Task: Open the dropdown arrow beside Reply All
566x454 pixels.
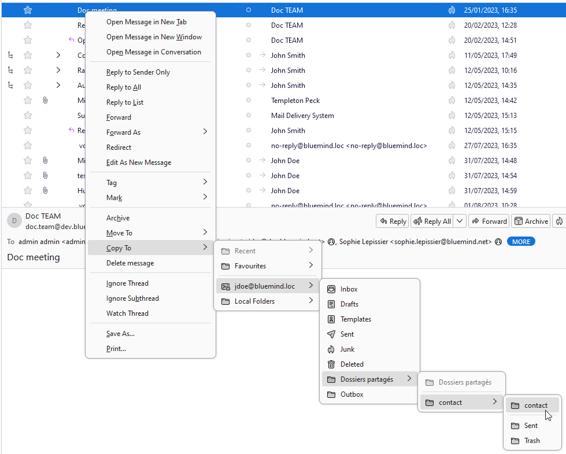Action: click(460, 221)
